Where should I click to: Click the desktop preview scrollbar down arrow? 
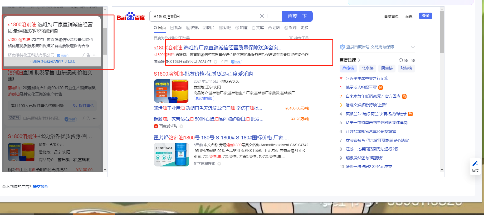click(442, 170)
